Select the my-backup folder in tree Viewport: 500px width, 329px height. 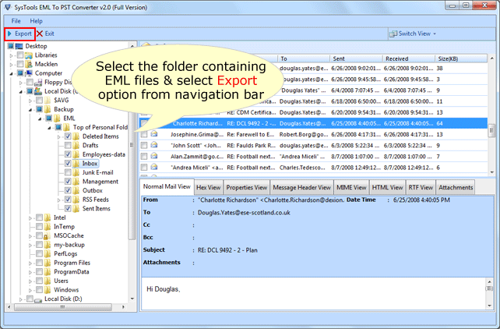tap(69, 245)
